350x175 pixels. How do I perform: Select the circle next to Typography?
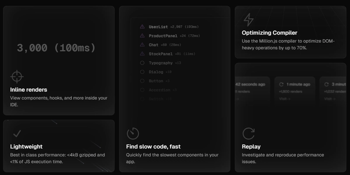[x=142, y=63]
